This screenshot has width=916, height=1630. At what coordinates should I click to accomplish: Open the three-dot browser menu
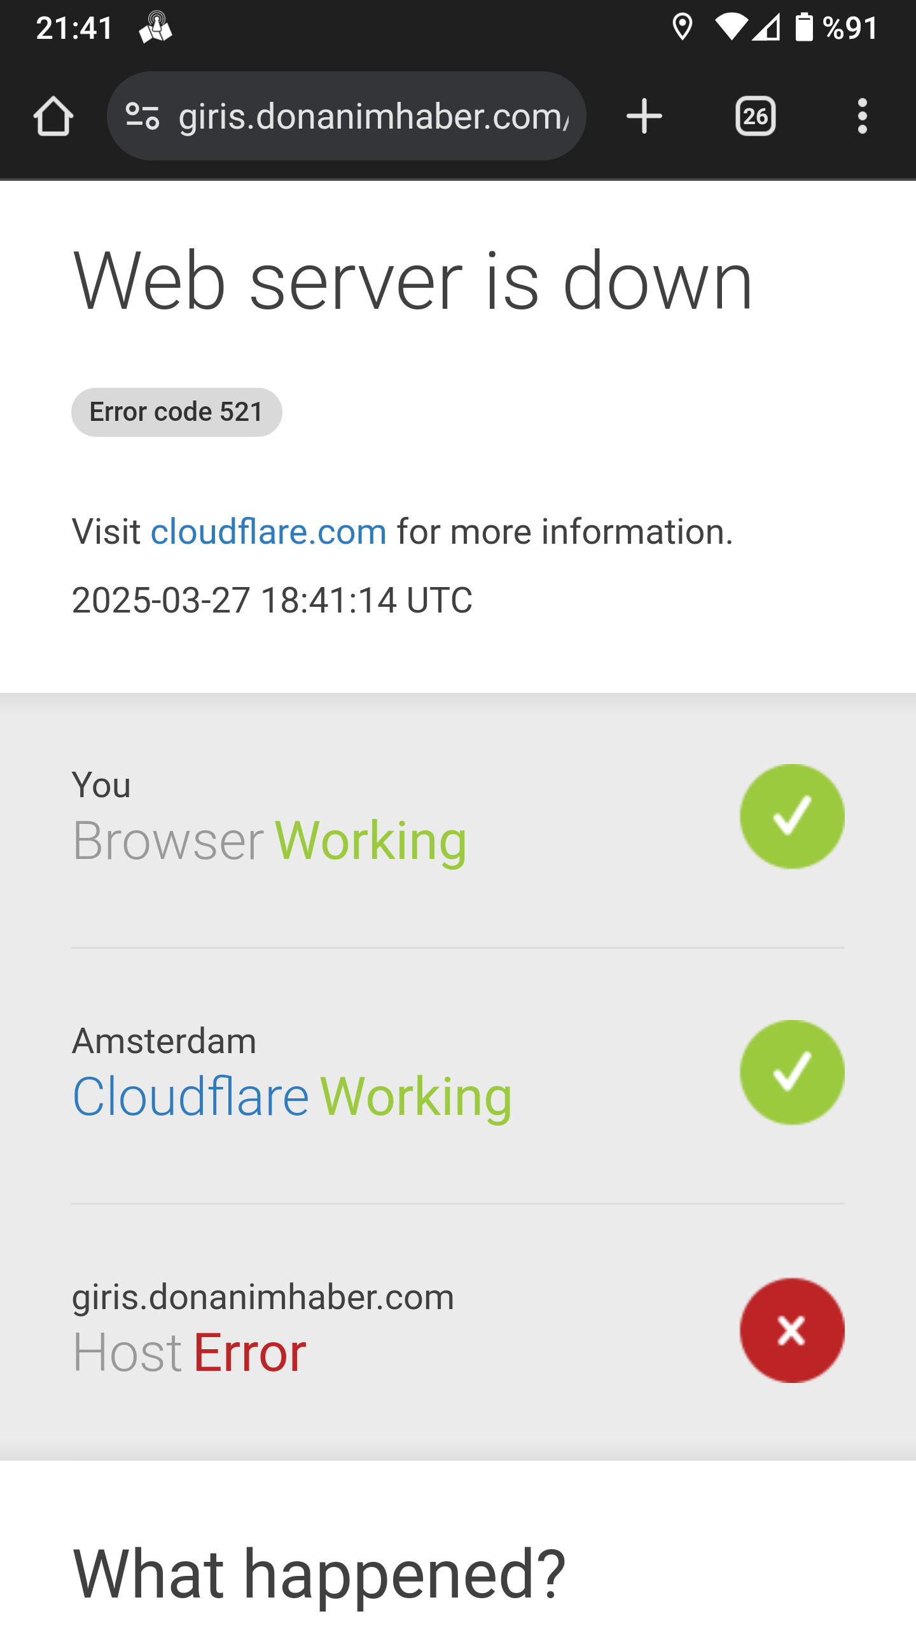pos(862,117)
